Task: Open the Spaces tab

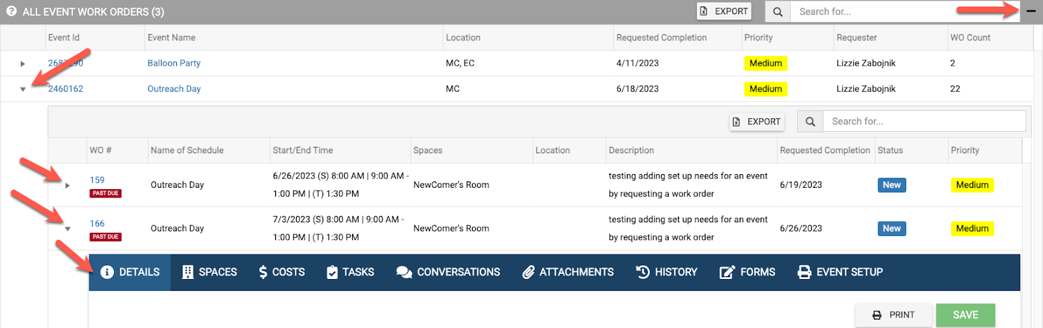Action: (209, 272)
